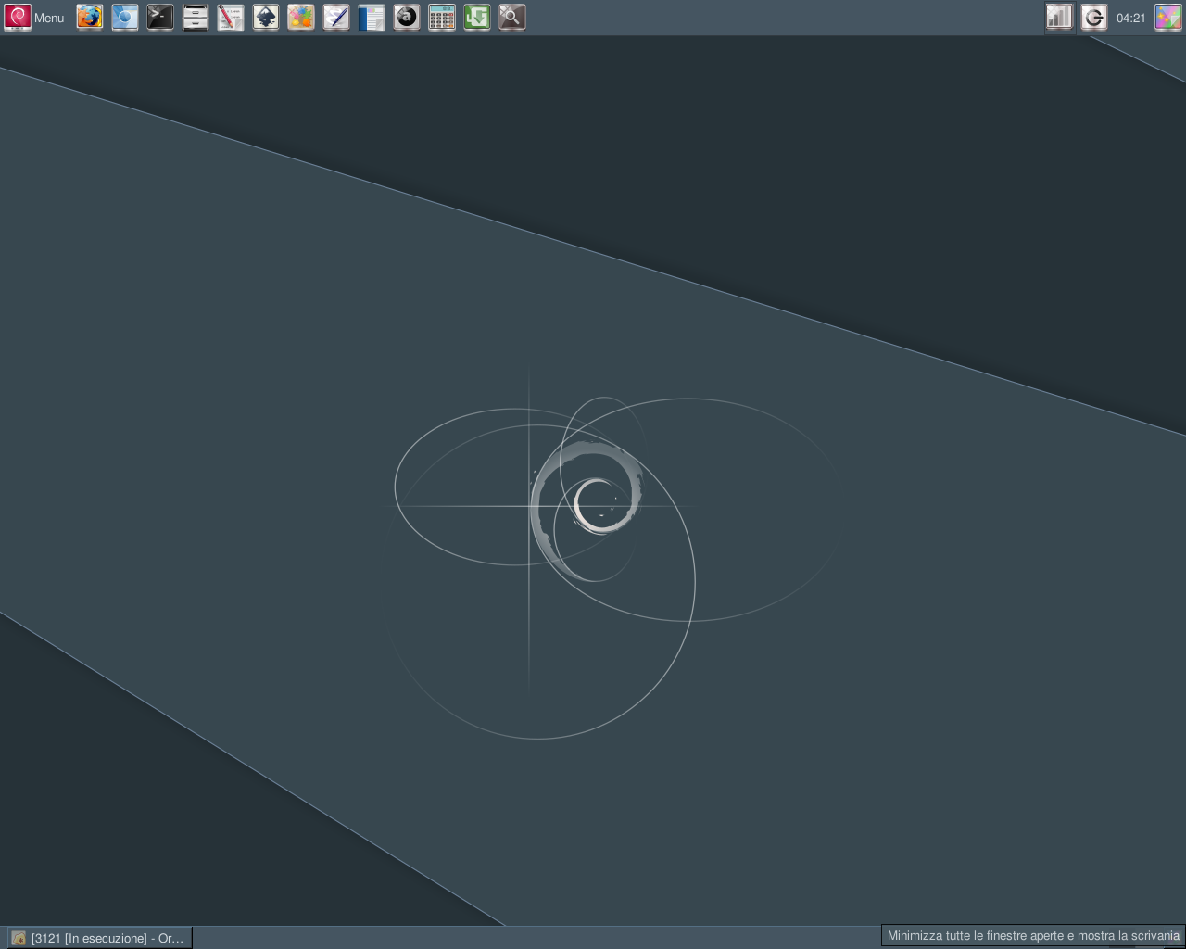This screenshot has height=949, width=1186.
Task: Launch the Firefox web browser
Action: (89, 17)
